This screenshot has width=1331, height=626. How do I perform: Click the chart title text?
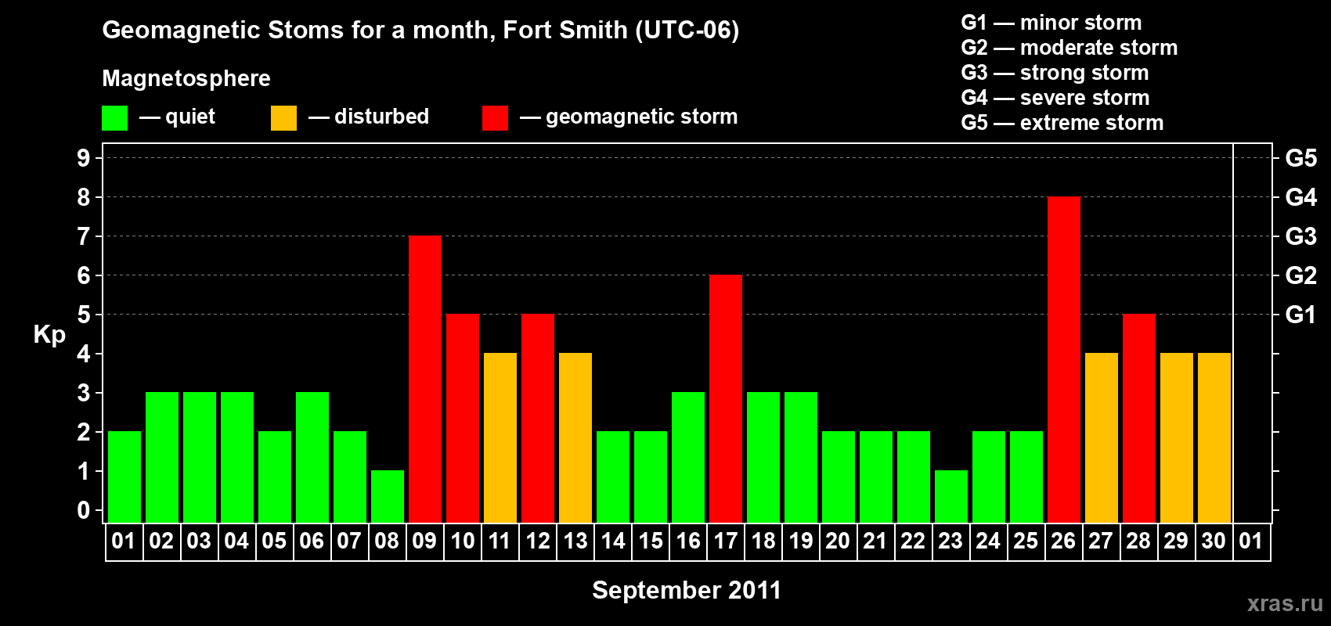[420, 30]
